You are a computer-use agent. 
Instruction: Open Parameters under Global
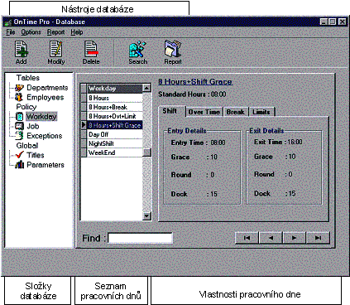tap(46, 165)
